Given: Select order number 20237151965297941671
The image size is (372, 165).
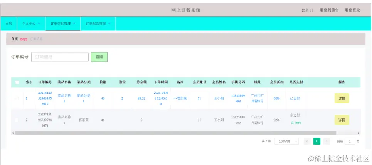Looking at the screenshot, I should tap(45, 120).
